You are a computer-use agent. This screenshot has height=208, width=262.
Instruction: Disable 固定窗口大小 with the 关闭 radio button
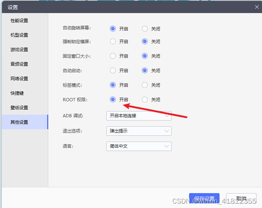click(x=145, y=56)
